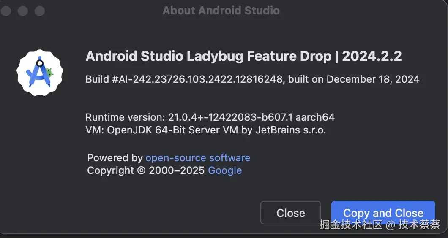Click the Build #AI-242 number text
Screen dimensions: 448x238
point(184,79)
